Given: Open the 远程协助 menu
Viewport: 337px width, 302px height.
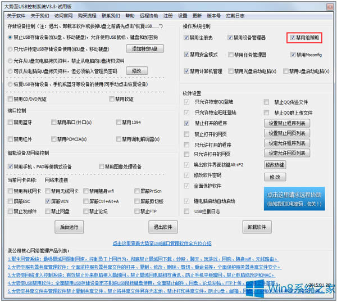Looking at the screenshot, I should click(x=148, y=15).
